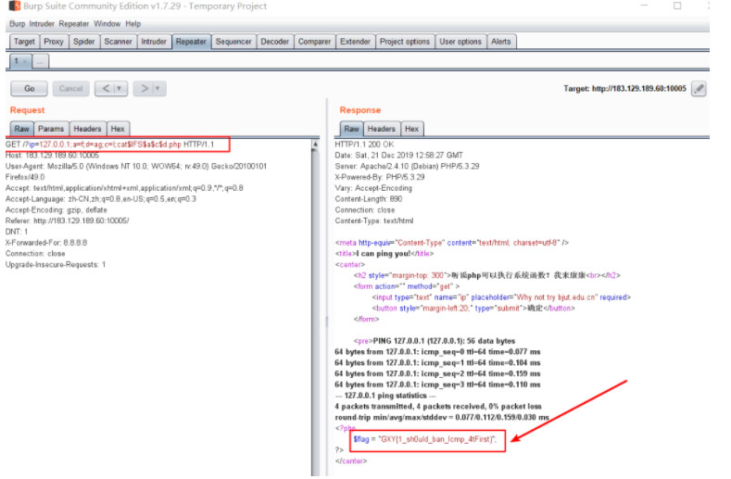Click the pencil icon to edit target
The image size is (731, 479).
tap(699, 89)
